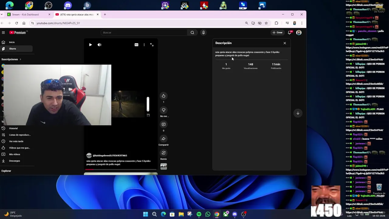Launch OBS Studio desktop shortcut

pos(48,5)
